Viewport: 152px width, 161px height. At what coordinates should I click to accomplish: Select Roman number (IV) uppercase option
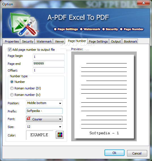coord(12,88)
